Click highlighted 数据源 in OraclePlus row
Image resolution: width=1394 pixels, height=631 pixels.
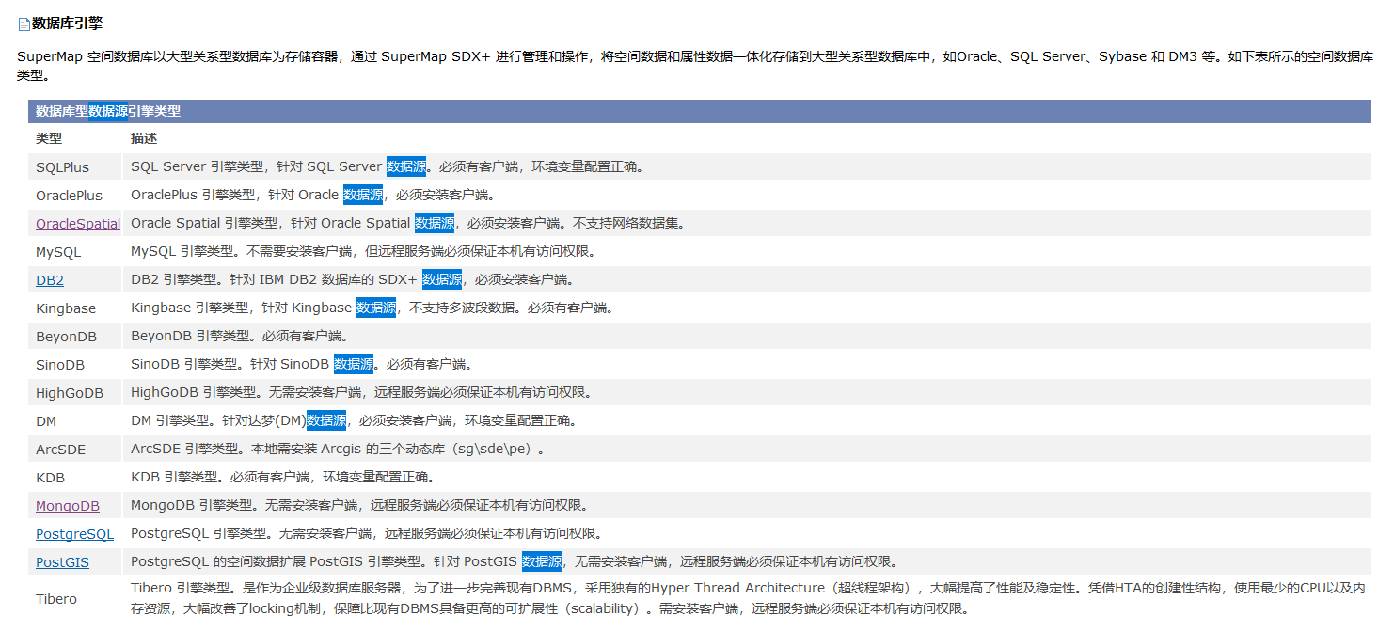pyautogui.click(x=362, y=195)
